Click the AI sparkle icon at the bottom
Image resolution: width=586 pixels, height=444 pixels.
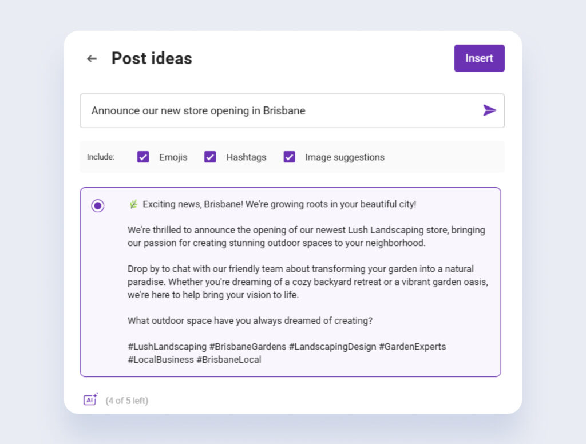90,399
